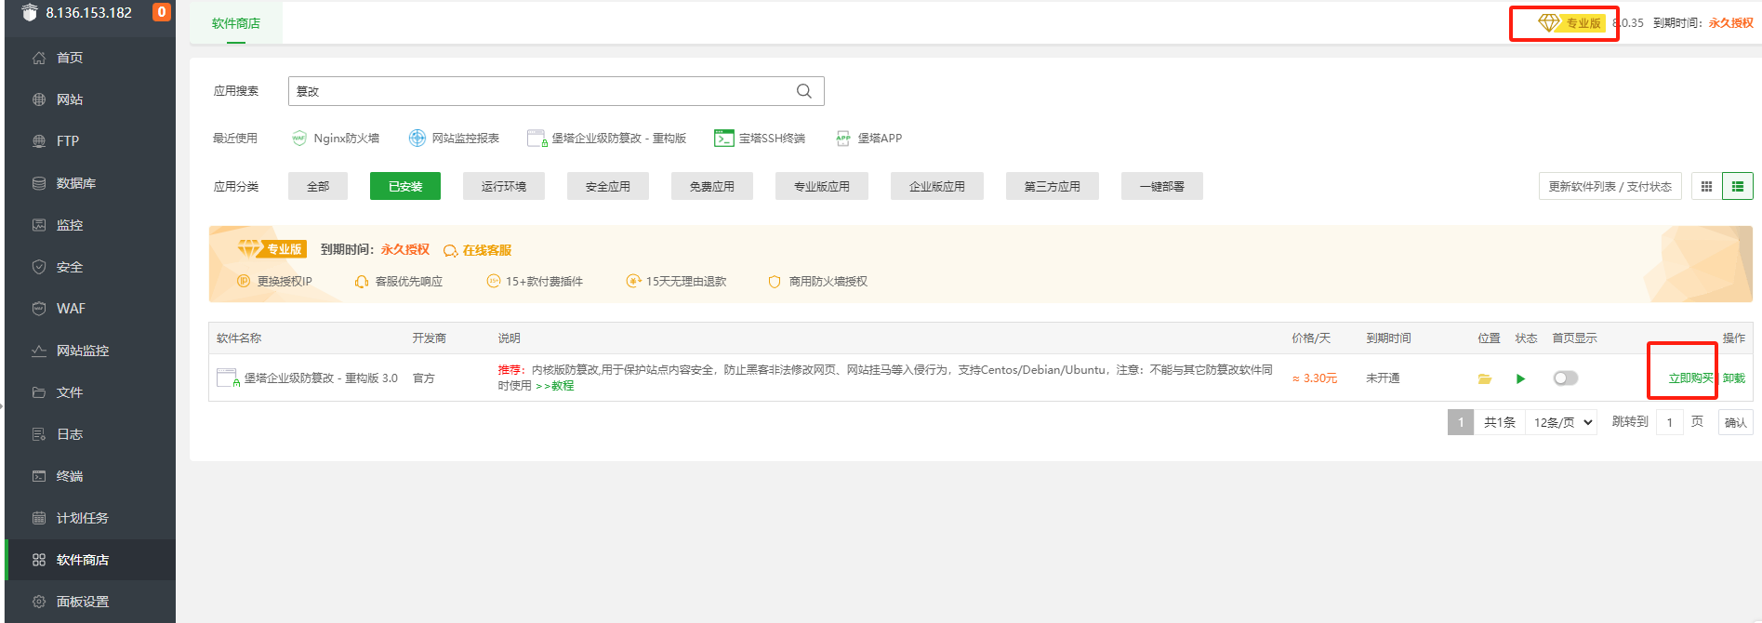1762x623 pixels.
Task: Toggle 首页显示 switch for the plugin
Action: (x=1566, y=378)
